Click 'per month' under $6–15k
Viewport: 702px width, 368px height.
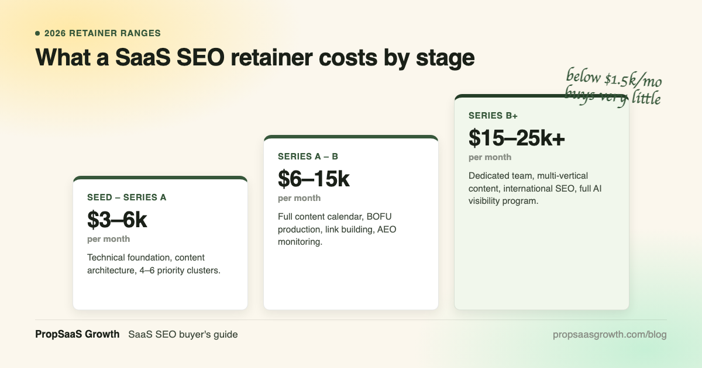click(x=300, y=198)
